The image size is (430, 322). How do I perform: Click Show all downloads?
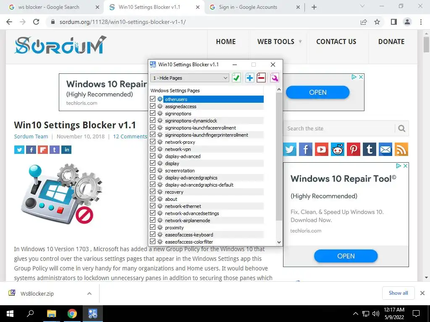tap(398, 293)
